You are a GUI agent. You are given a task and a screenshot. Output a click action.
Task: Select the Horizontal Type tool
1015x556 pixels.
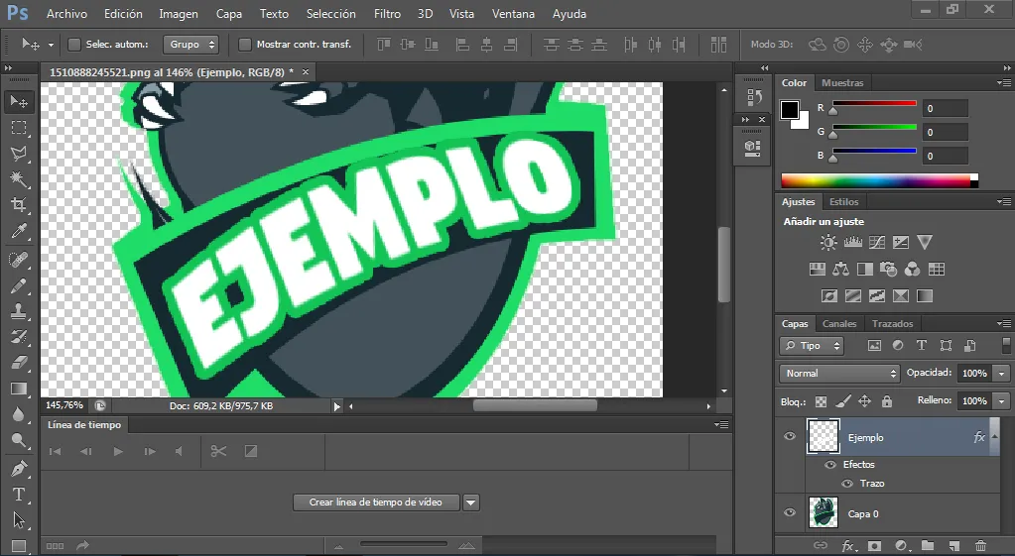tap(19, 495)
